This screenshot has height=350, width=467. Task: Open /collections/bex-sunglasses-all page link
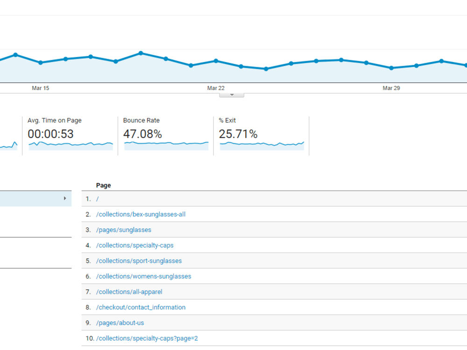(141, 214)
